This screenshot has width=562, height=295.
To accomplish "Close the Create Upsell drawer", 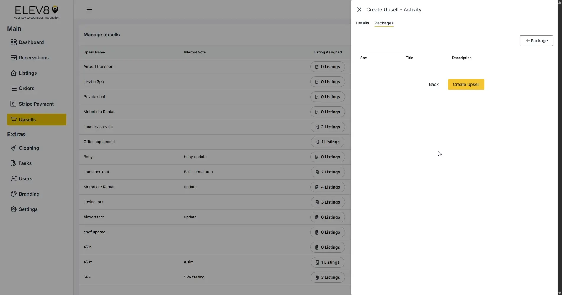I will tap(359, 9).
